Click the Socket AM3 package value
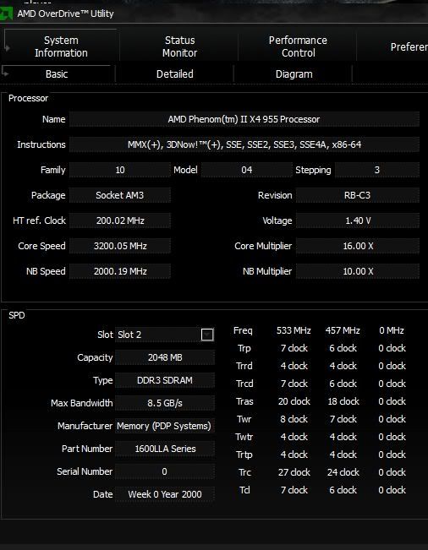The image size is (428, 550). coord(120,195)
